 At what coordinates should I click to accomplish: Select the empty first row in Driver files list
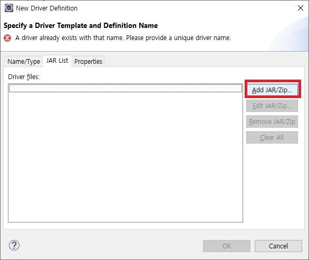125,88
